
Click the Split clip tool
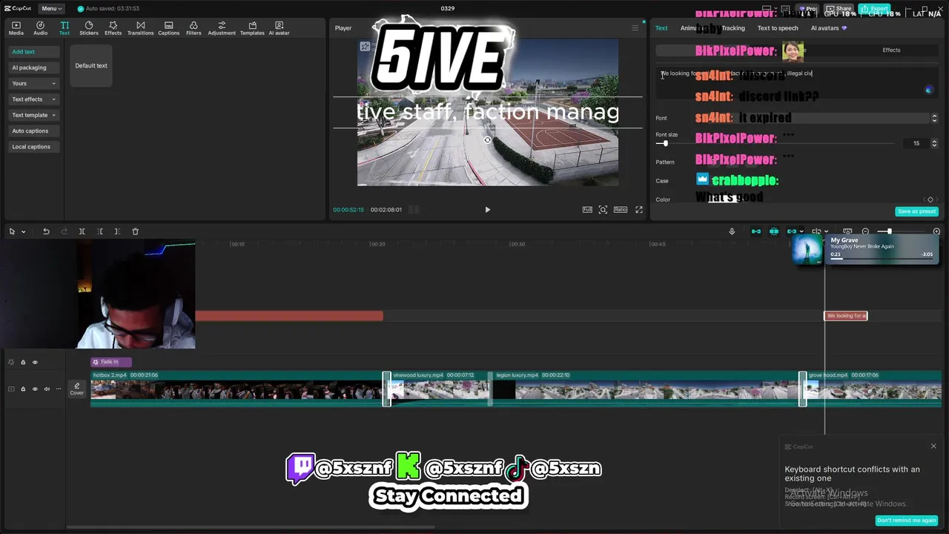point(82,231)
